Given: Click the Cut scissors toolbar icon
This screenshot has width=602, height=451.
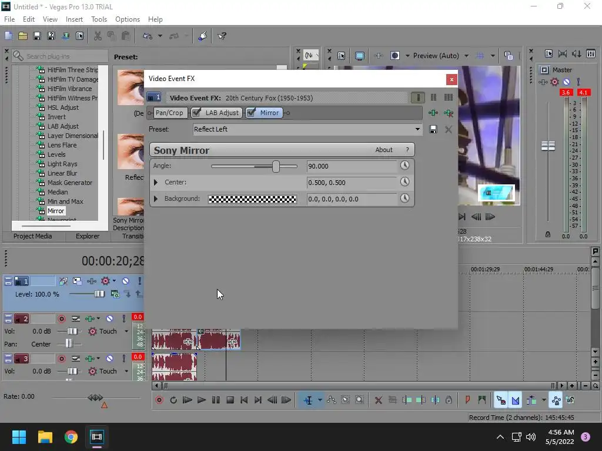Looking at the screenshot, I should [x=98, y=36].
